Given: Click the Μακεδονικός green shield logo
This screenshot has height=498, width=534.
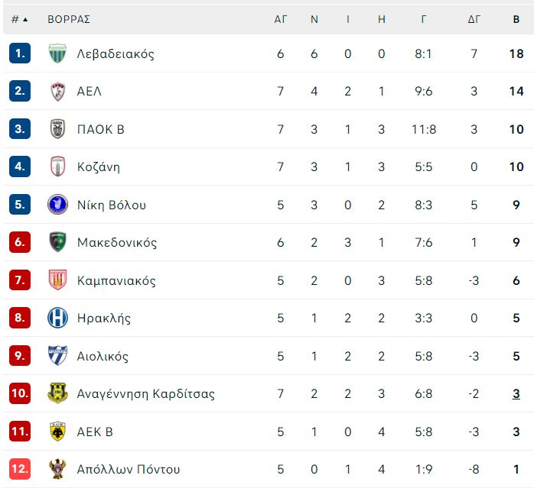Looking at the screenshot, I should (57, 242).
